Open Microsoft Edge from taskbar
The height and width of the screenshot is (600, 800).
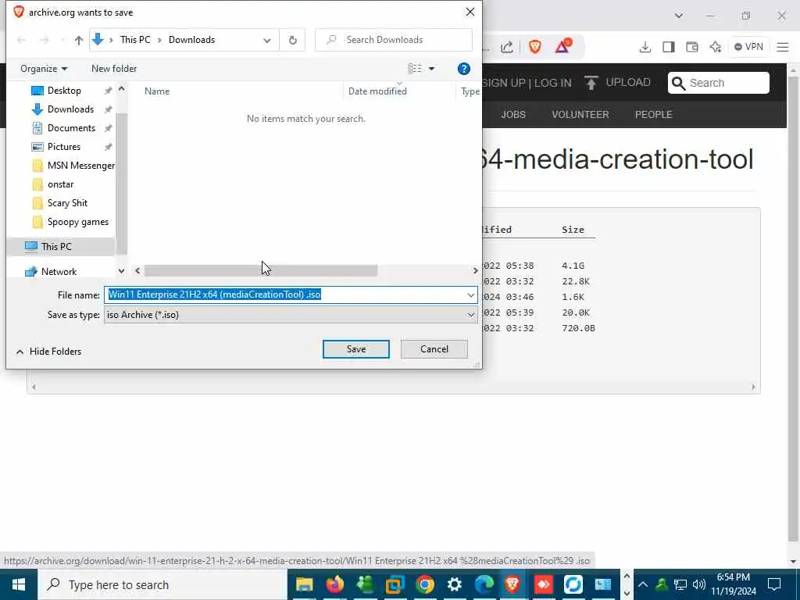(484, 584)
